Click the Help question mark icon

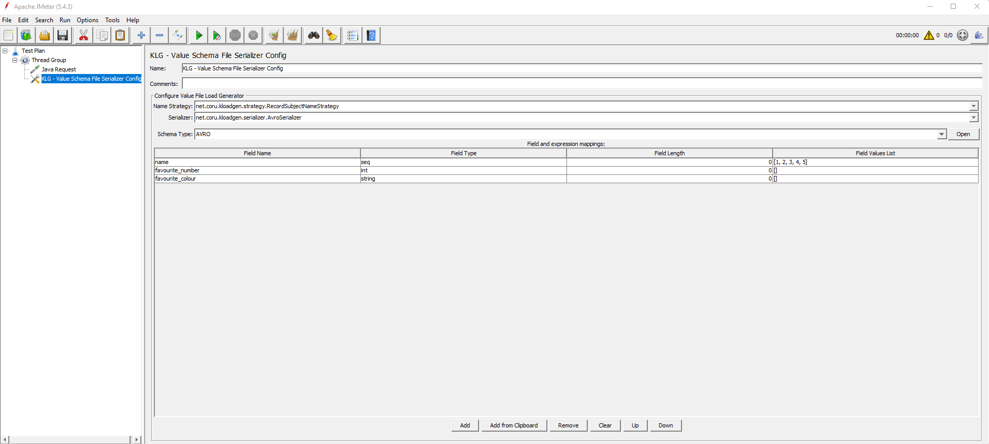click(x=371, y=35)
